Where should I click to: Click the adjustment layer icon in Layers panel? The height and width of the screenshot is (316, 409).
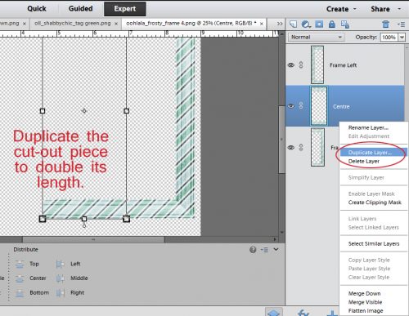306,24
